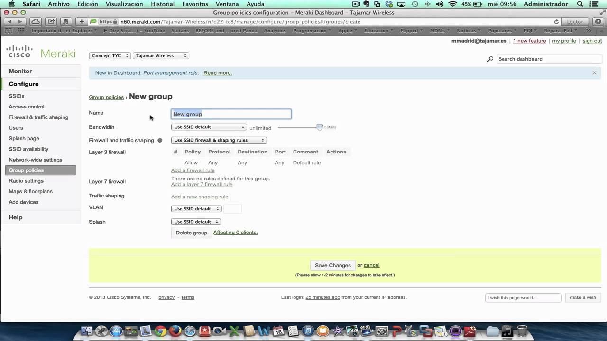Image resolution: width=607 pixels, height=341 pixels.
Task: Select Radio settings in the sidebar
Action: (26, 181)
